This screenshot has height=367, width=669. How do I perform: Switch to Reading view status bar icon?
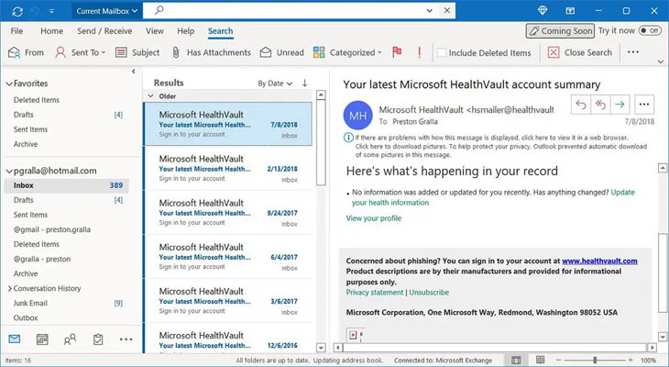[540, 360]
